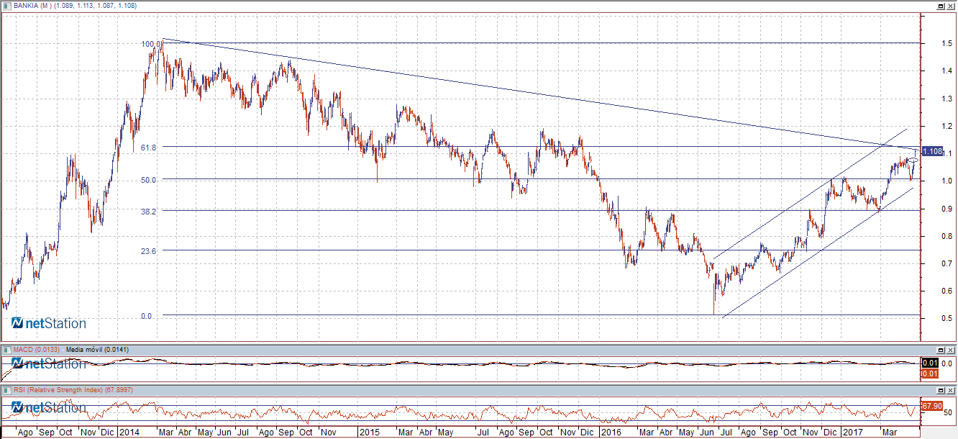Click the BANKIA chart panel icon
This screenshot has height=439, width=958.
pos(6,6)
